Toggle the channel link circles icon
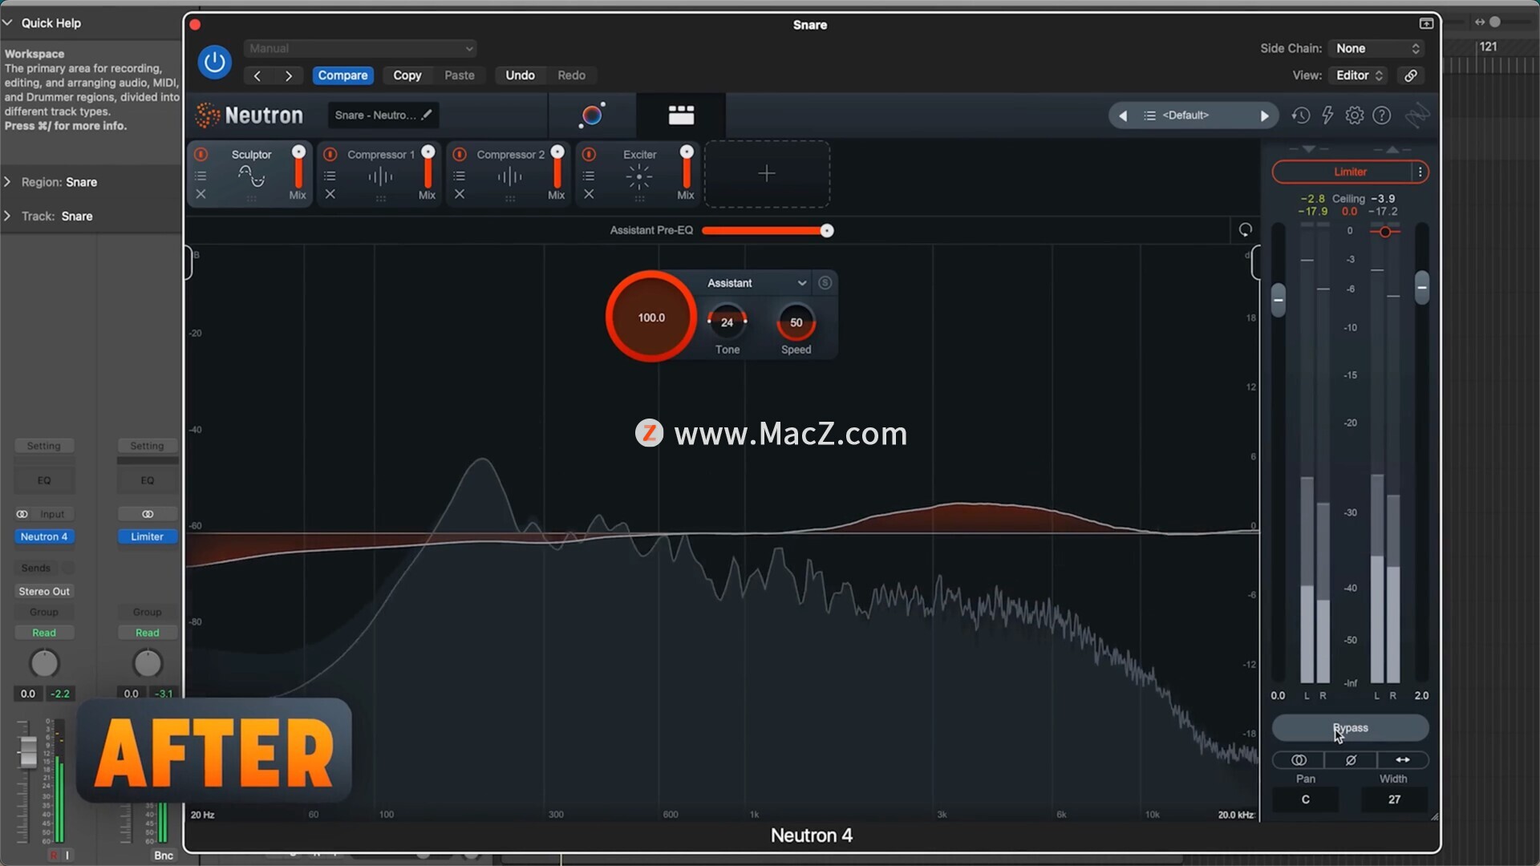Screen dimensions: 1540x866 1299,760
